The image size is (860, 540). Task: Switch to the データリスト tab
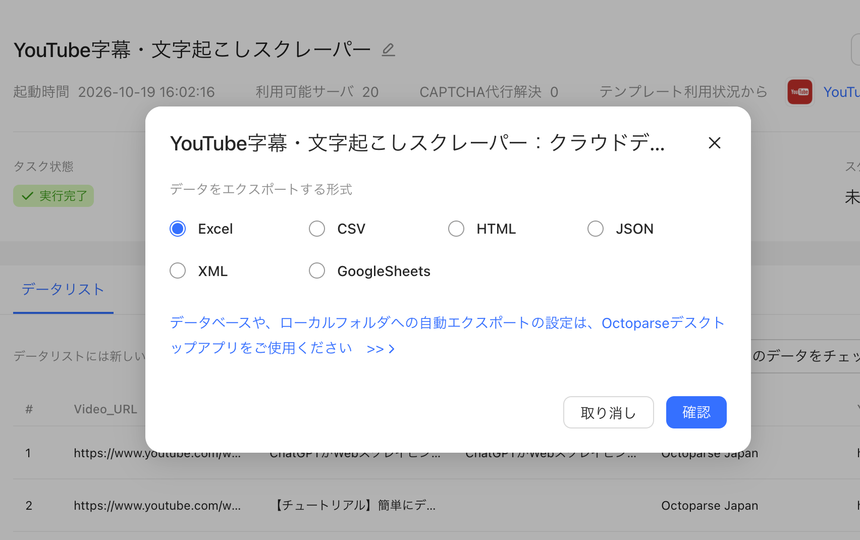point(63,290)
